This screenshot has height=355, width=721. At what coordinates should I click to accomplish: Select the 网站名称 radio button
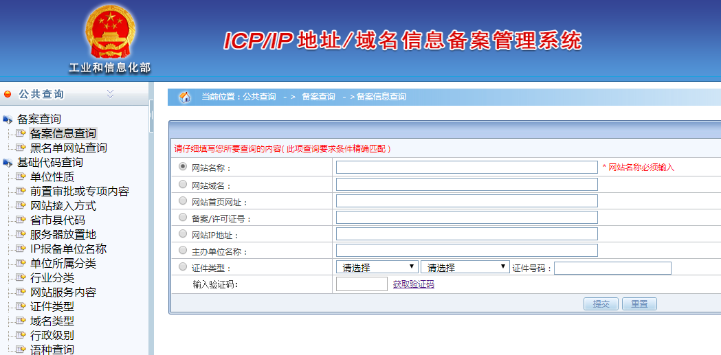(183, 167)
